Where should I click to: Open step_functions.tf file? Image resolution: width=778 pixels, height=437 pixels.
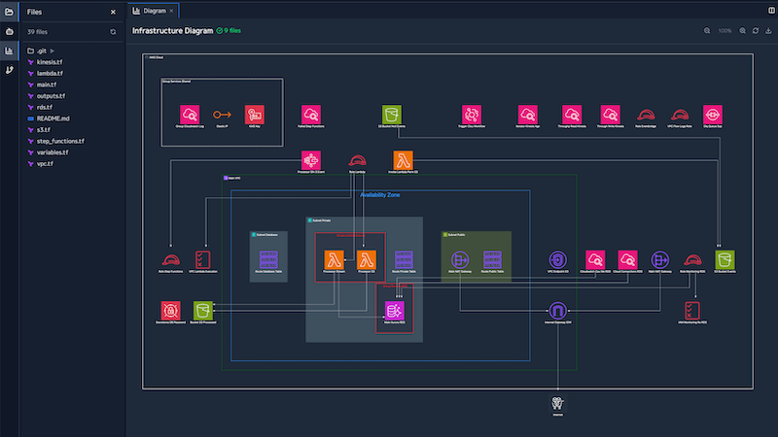pos(62,141)
